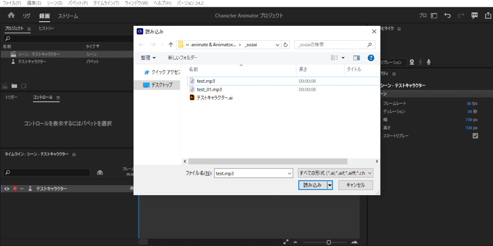The height and width of the screenshot is (246, 493).
Task: Open the タイムライン(T) menu
Action: click(106, 3)
